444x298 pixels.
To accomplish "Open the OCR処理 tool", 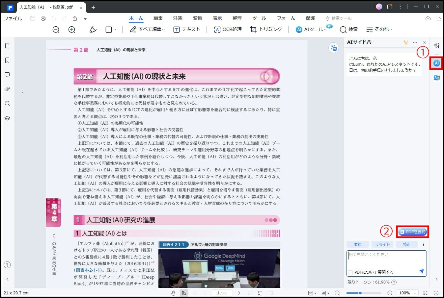I will pyautogui.click(x=227, y=29).
